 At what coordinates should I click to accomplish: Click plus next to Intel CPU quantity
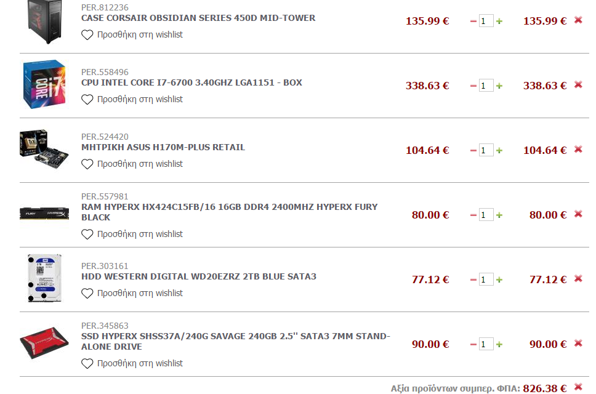pyautogui.click(x=499, y=86)
